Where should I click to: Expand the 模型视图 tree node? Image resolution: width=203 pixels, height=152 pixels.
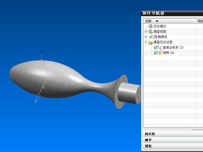point(146,31)
